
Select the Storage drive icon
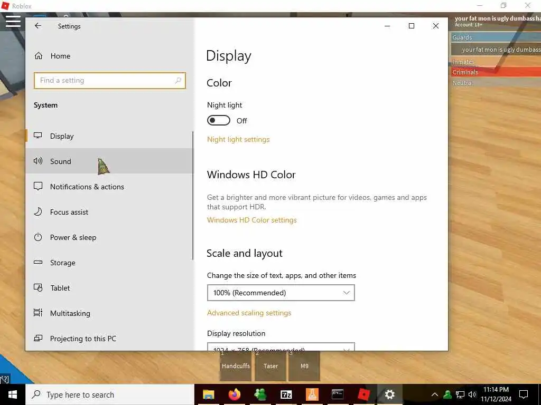pos(38,263)
